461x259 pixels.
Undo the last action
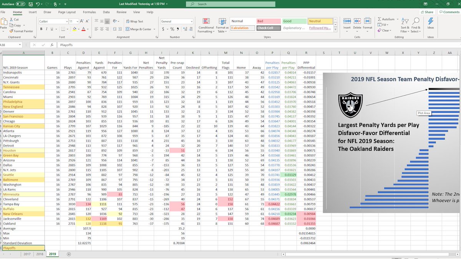click(37, 4)
